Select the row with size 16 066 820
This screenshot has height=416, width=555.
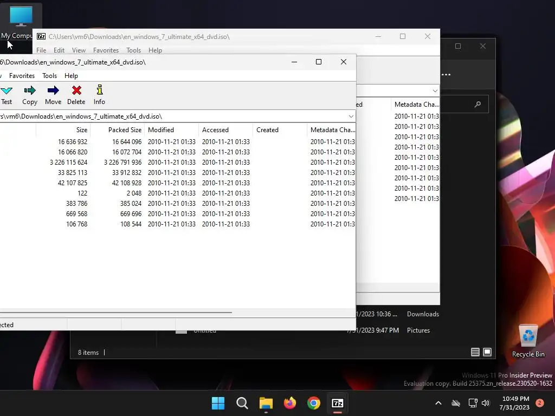pos(178,152)
